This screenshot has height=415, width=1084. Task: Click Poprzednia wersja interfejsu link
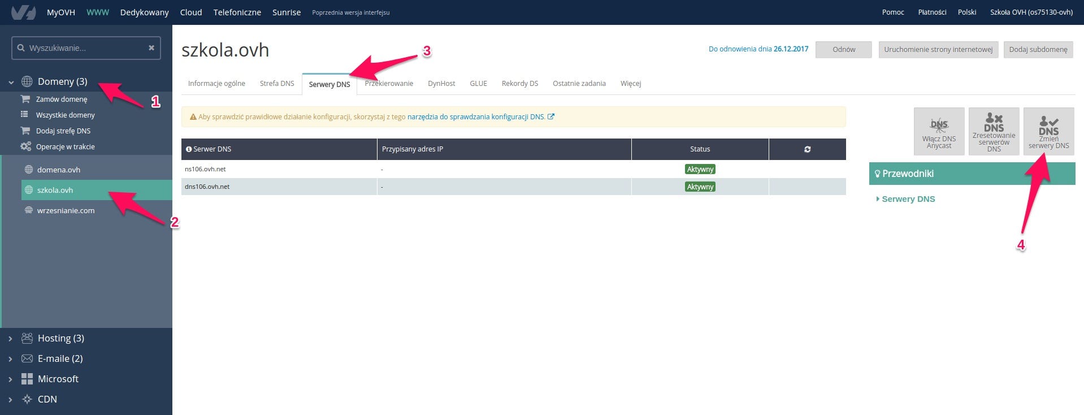pyautogui.click(x=351, y=12)
